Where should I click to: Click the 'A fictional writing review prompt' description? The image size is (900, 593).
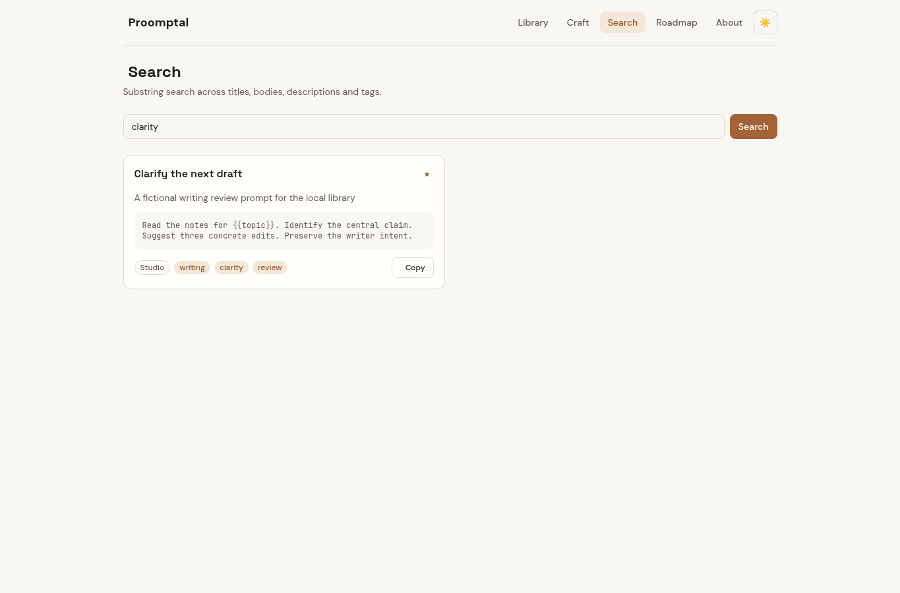point(245,198)
